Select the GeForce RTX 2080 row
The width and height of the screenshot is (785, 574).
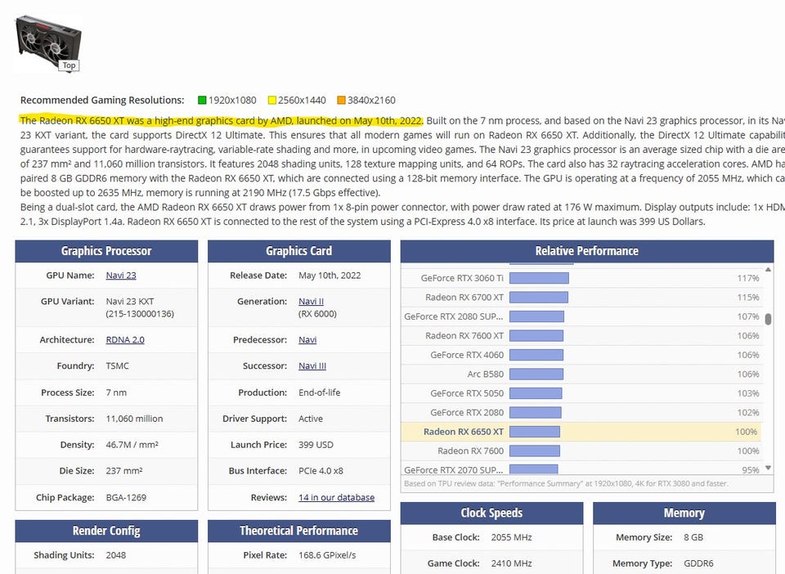point(581,412)
